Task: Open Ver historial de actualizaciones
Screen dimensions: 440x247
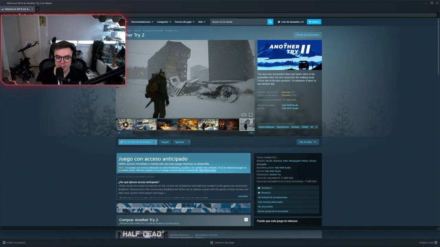Action: point(273,197)
